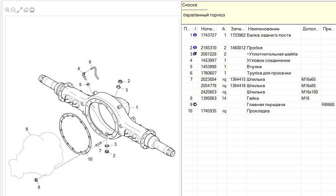Select the eraser tool
The image size is (336, 196).
click(x=26, y=10)
